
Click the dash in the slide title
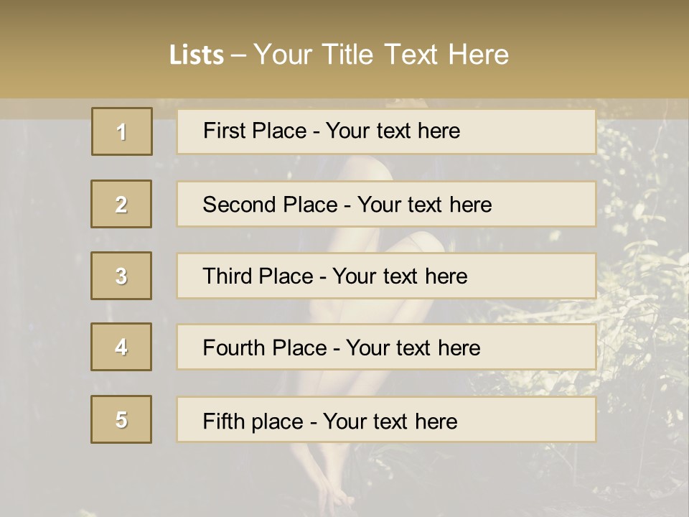click(x=238, y=55)
